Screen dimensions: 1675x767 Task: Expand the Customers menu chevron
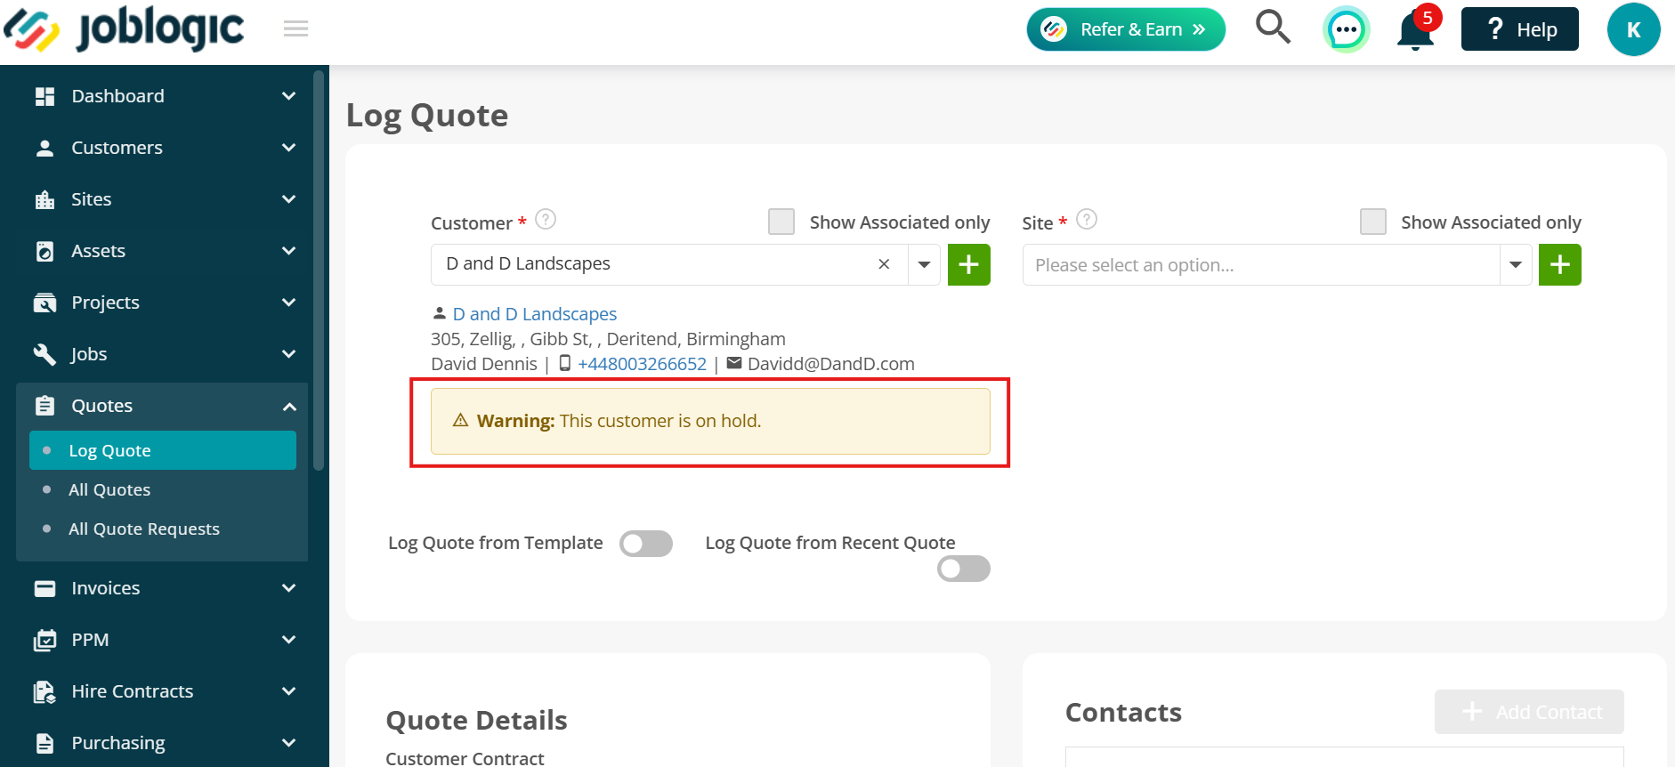click(x=288, y=148)
